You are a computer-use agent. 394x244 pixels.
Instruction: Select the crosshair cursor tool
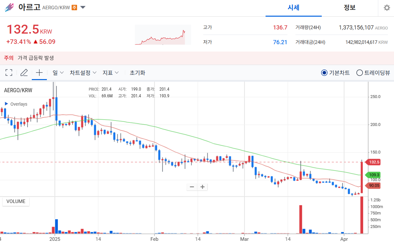coord(39,73)
